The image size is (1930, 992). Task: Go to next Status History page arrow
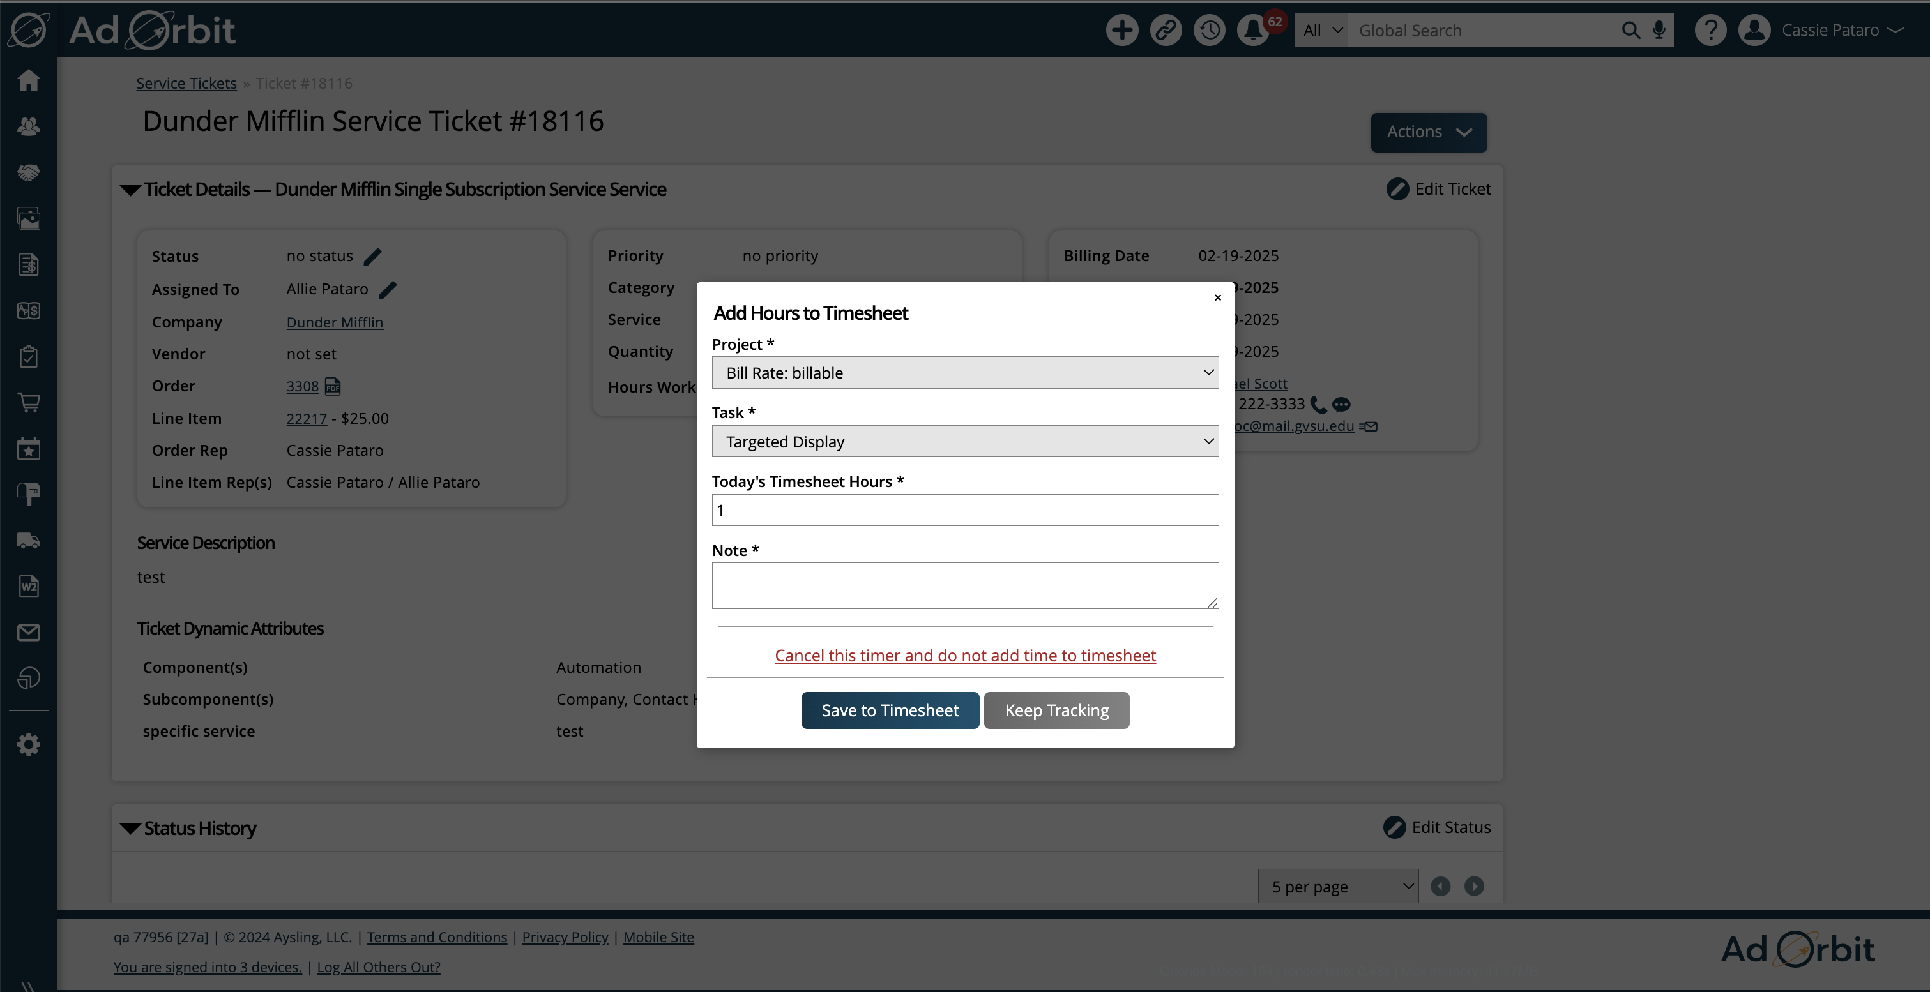point(1474,887)
